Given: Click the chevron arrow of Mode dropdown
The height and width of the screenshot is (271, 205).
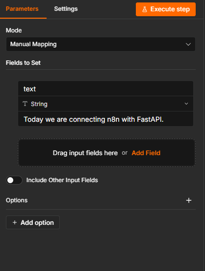Looking at the screenshot, I should pyautogui.click(x=188, y=44).
